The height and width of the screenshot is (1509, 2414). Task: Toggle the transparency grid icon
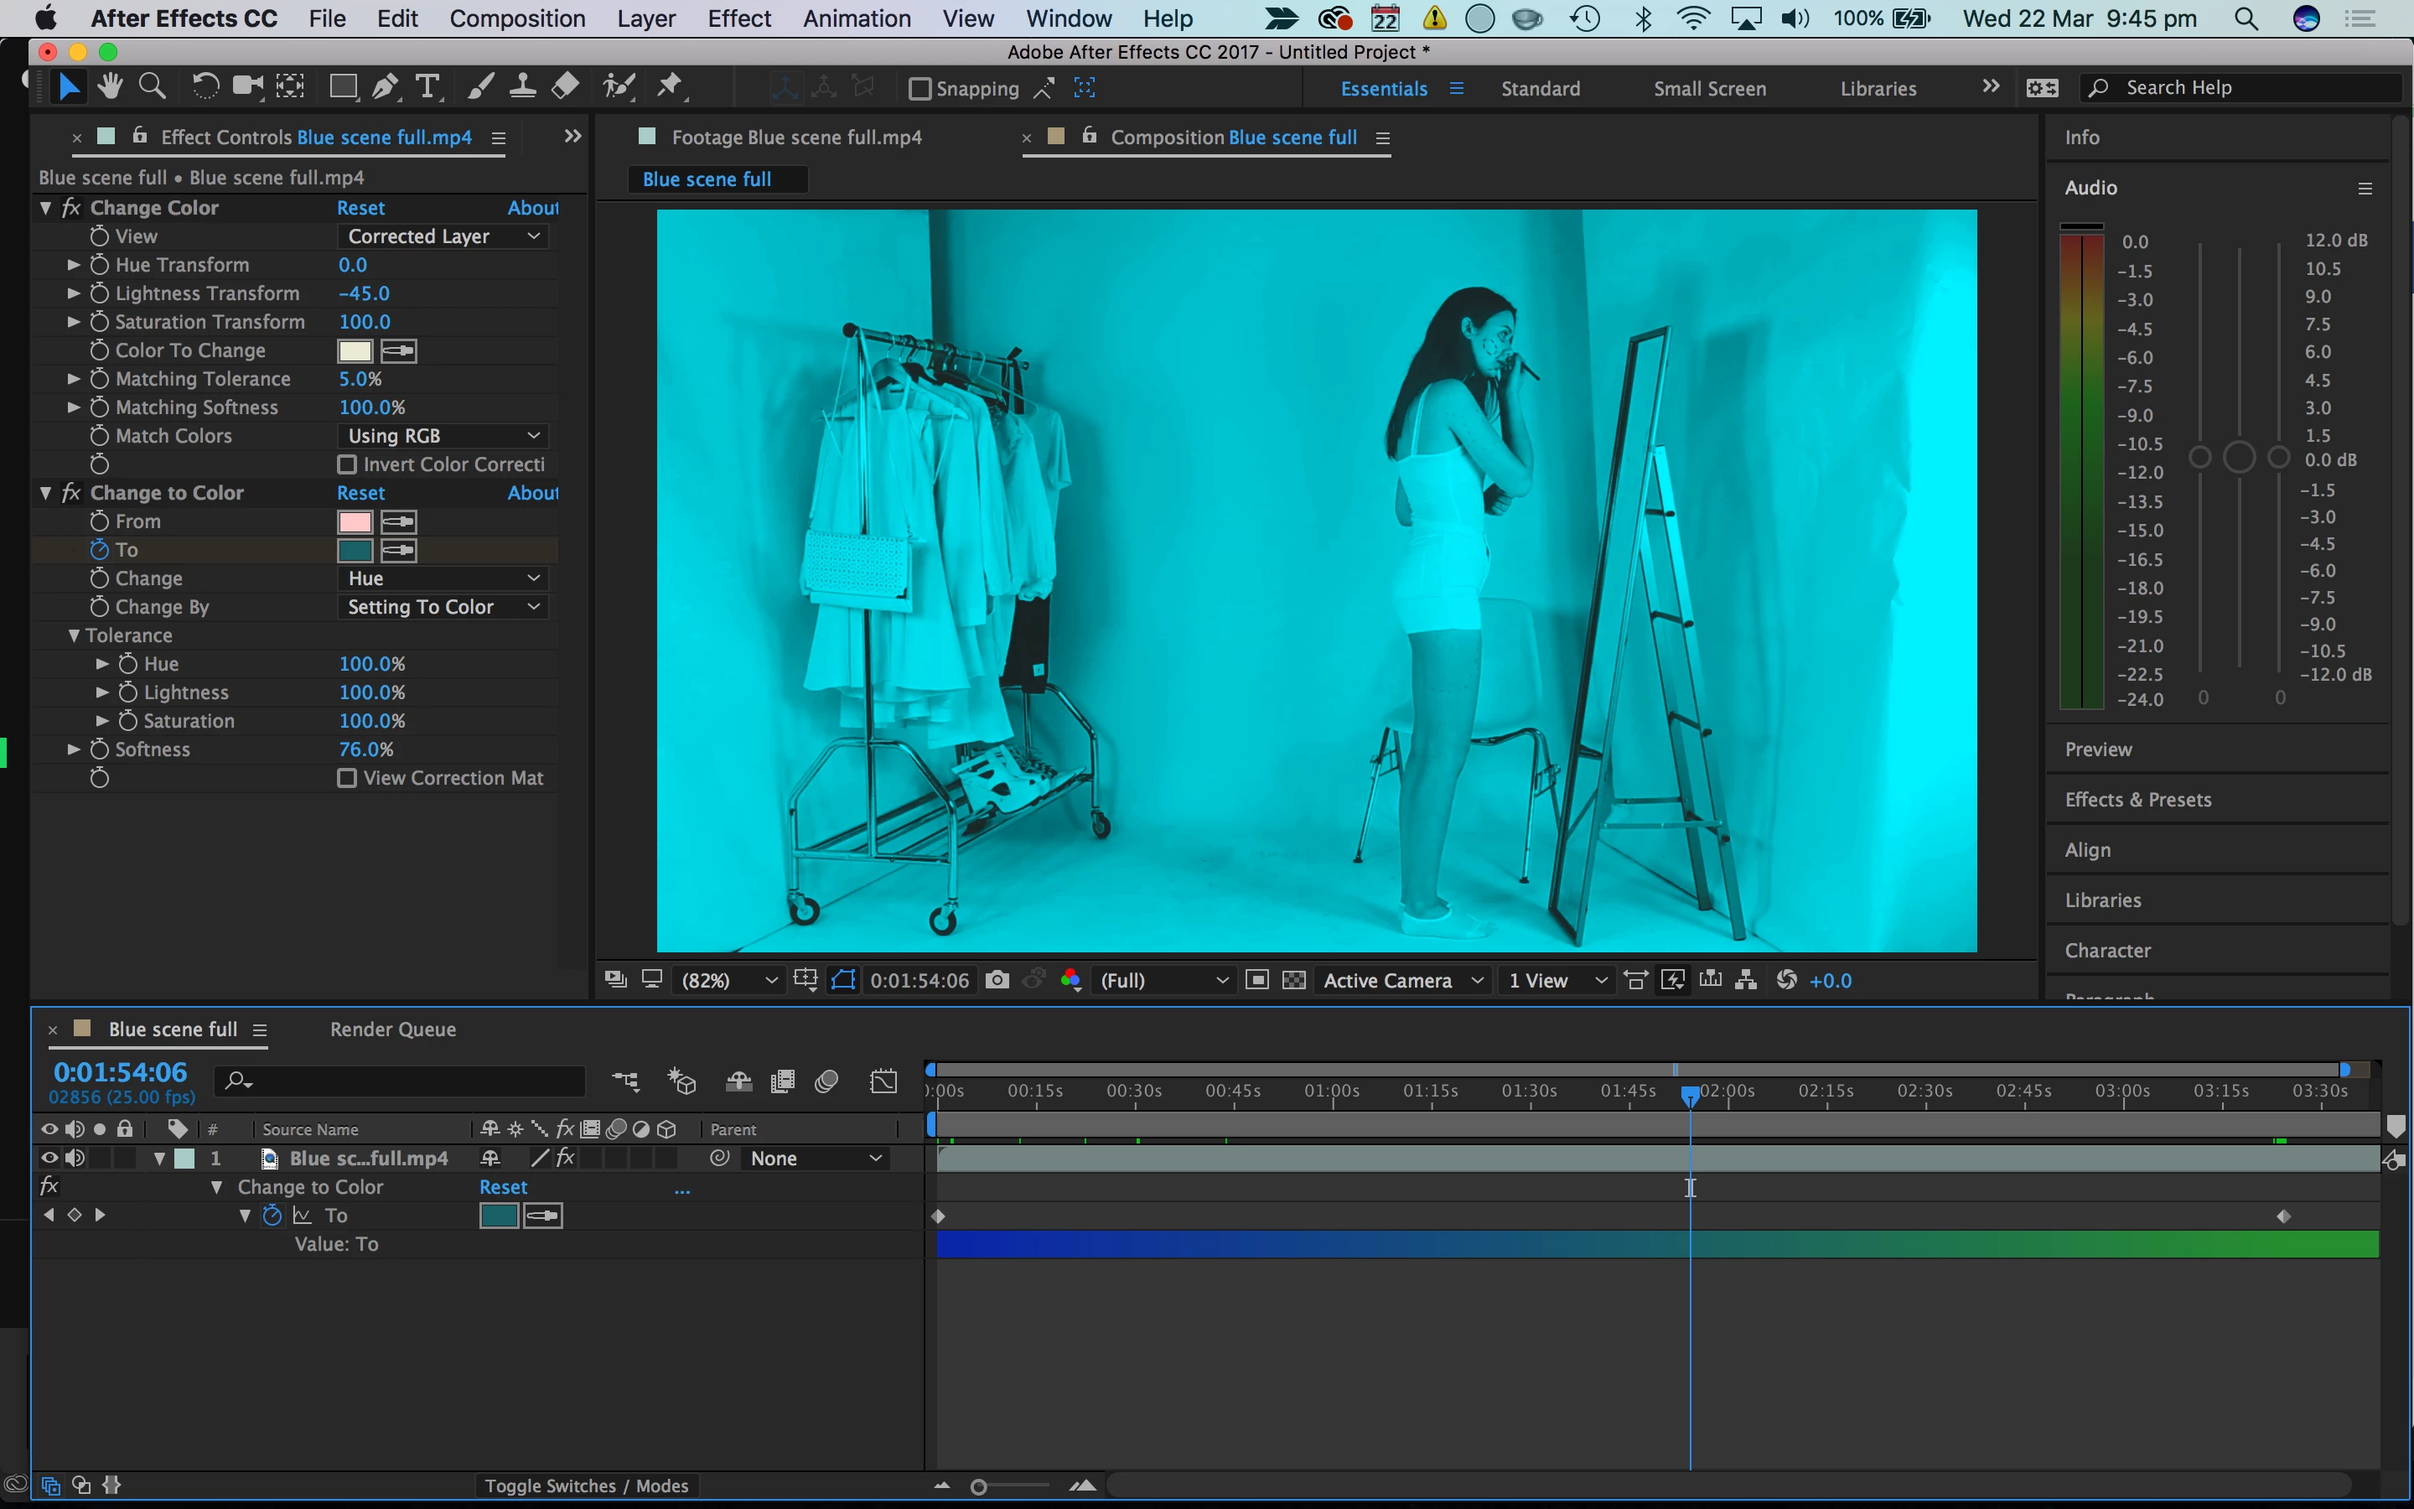1294,980
